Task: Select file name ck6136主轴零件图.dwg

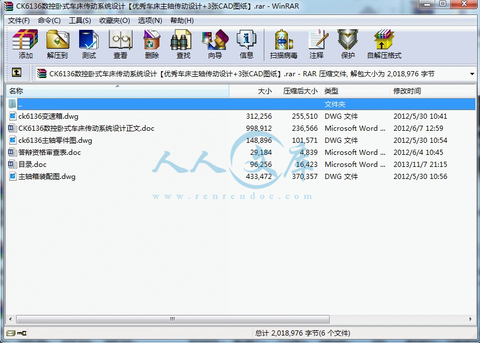Action: (x=55, y=141)
